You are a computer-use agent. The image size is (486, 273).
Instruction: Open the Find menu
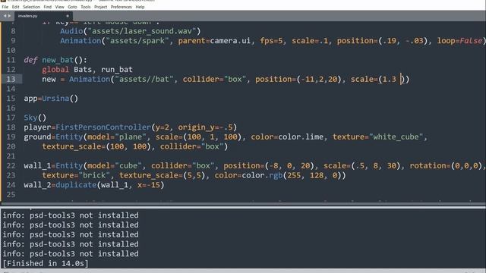[x=47, y=7]
